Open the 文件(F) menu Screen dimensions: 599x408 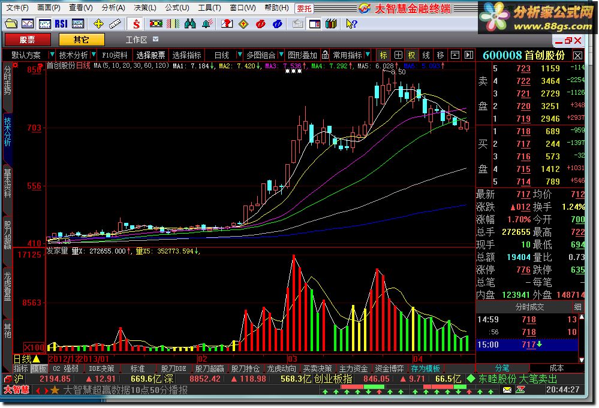(x=17, y=7)
